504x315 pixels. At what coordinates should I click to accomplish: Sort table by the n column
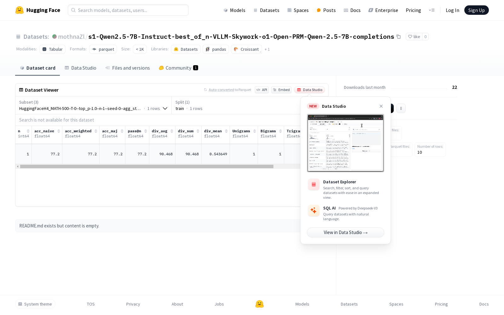pyautogui.click(x=28, y=131)
